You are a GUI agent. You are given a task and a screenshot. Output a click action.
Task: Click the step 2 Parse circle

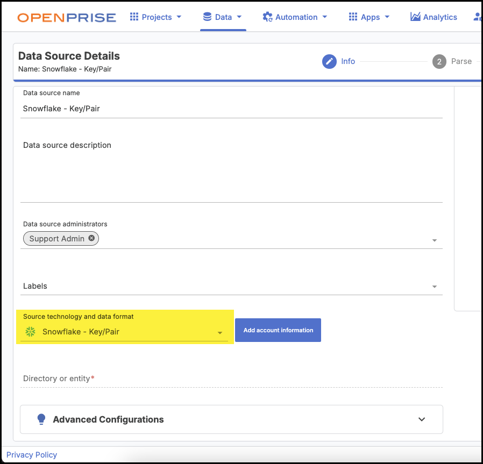pyautogui.click(x=439, y=62)
